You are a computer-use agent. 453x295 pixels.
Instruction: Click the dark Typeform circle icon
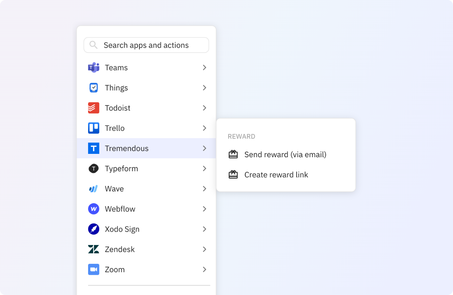click(93, 169)
